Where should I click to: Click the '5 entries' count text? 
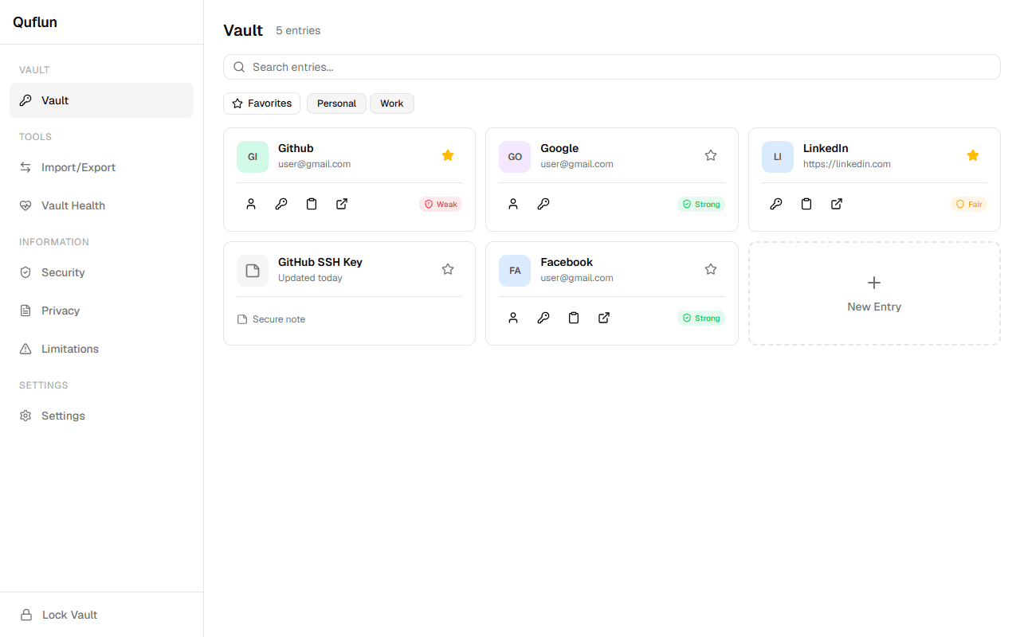(298, 30)
